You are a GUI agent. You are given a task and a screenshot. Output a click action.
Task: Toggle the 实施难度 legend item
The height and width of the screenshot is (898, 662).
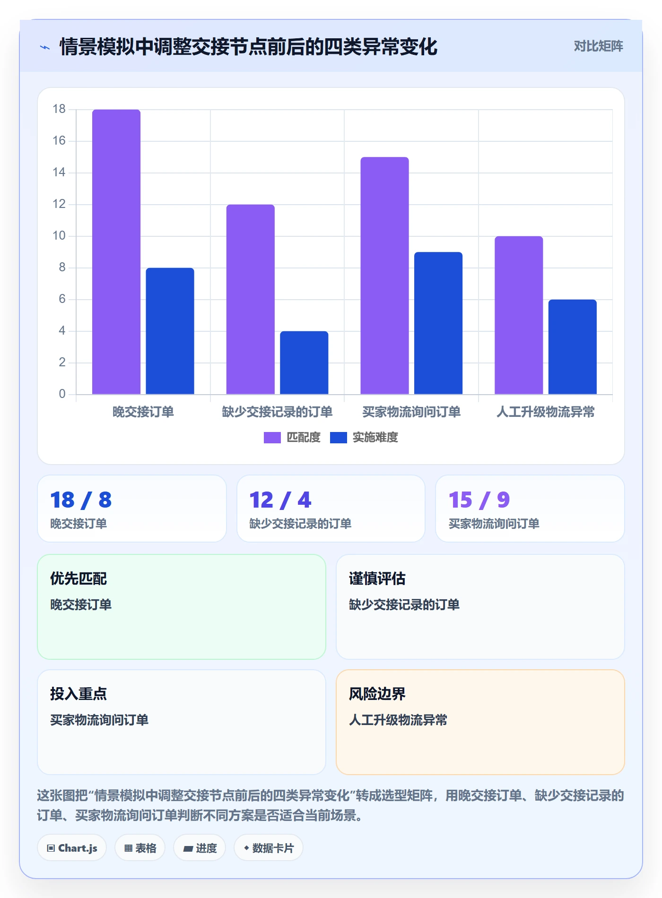[364, 438]
